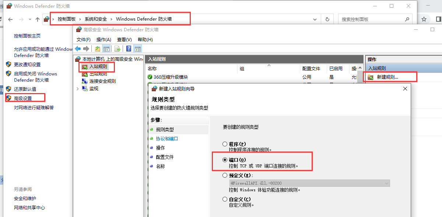Click the browser bookmark star icon
442x217 pixels.
(x=424, y=19)
